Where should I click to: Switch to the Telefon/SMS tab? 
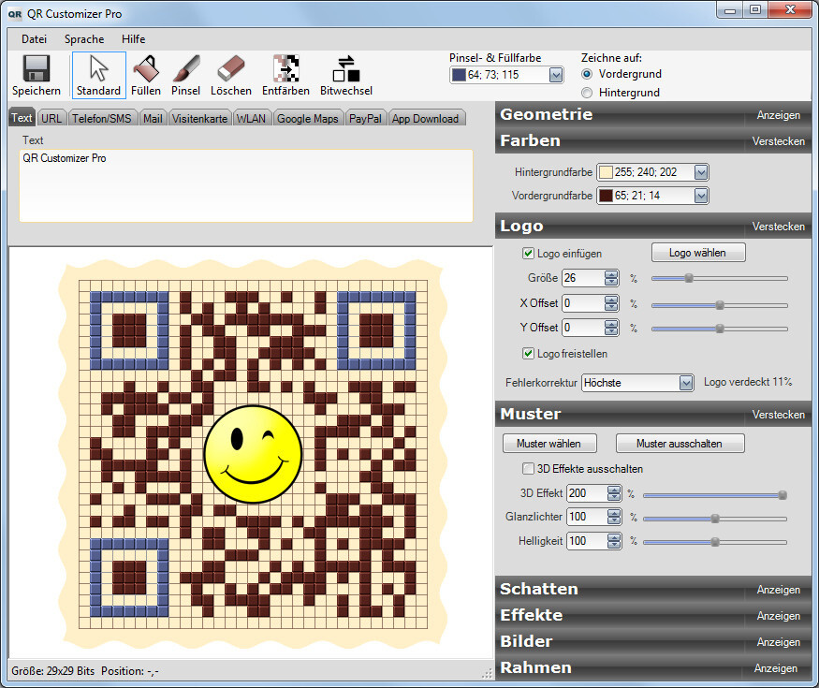pyautogui.click(x=102, y=119)
